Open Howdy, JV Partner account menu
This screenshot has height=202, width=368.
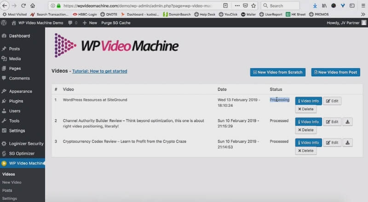tap(346, 23)
